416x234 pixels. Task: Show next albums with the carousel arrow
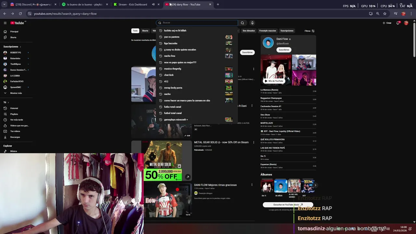(x=315, y=186)
